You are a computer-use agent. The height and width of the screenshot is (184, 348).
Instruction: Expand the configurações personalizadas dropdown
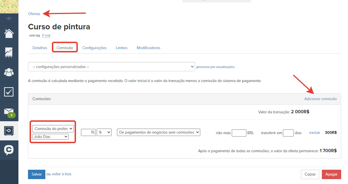[x=111, y=67]
